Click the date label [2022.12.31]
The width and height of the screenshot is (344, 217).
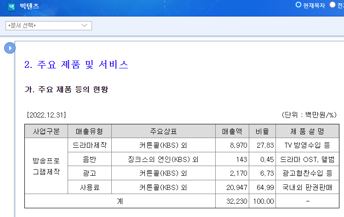click(x=46, y=115)
